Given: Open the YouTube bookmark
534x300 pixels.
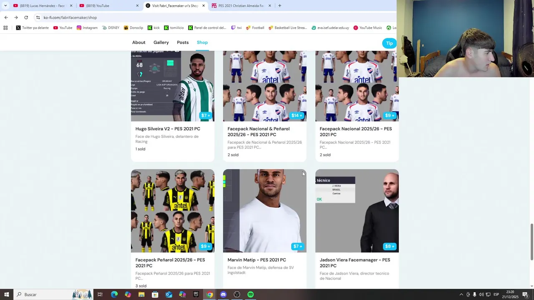Looking at the screenshot, I should tap(63, 28).
